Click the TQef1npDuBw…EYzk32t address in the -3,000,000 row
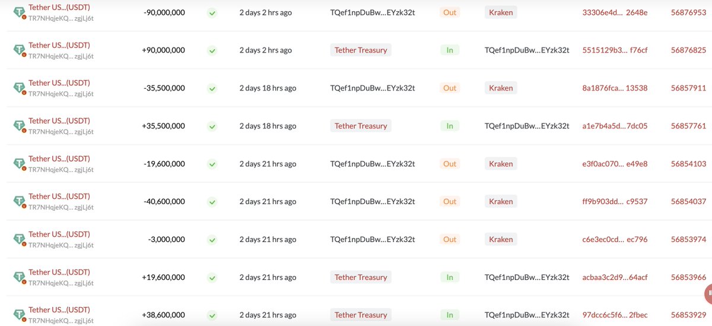712x326 pixels. [x=373, y=240]
